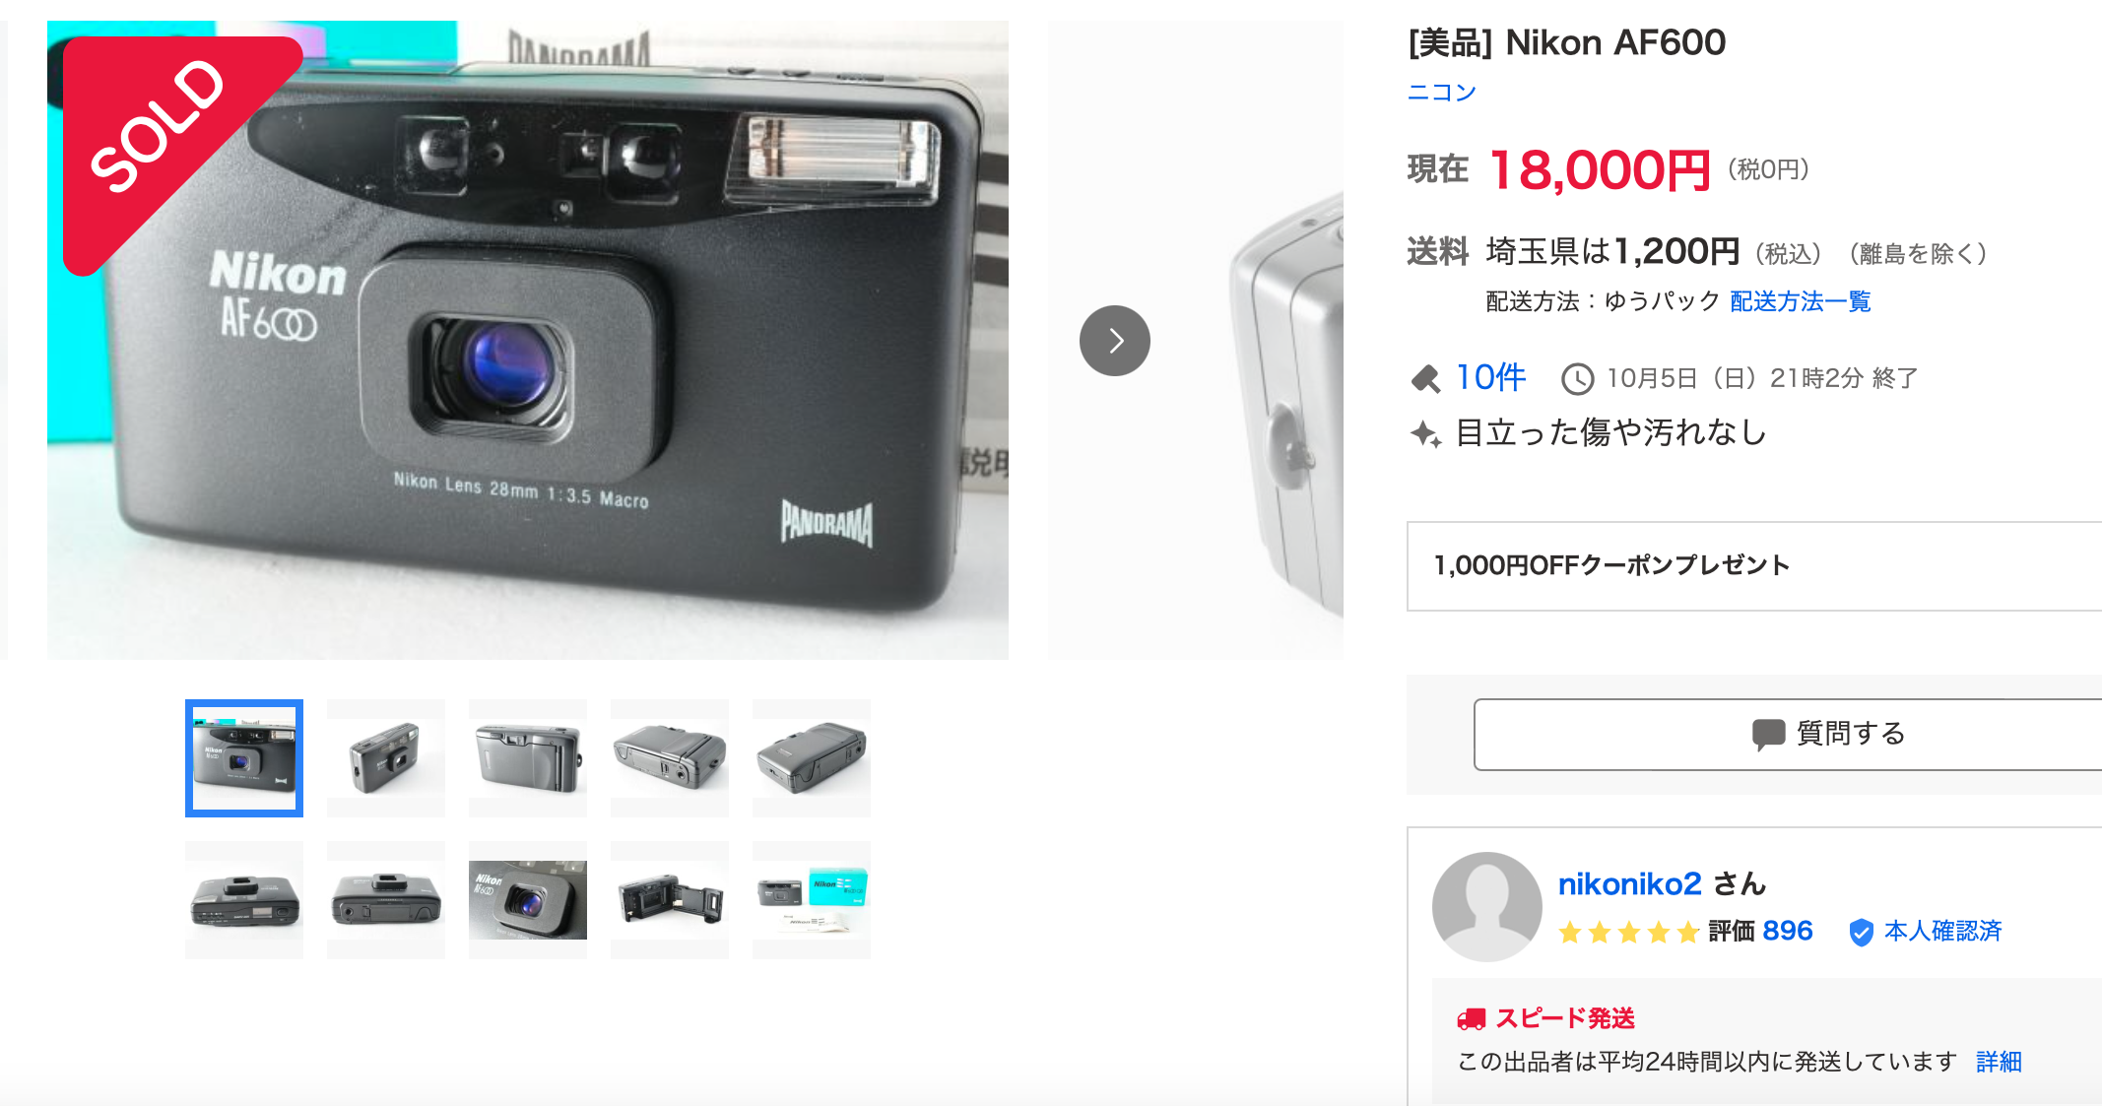The width and height of the screenshot is (2102, 1106).
Task: Select the thumbnail with open camera back
Action: click(x=670, y=900)
